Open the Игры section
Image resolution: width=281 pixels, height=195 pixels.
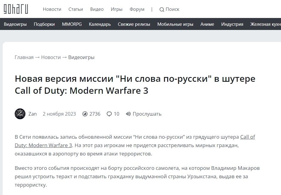coord(117,9)
